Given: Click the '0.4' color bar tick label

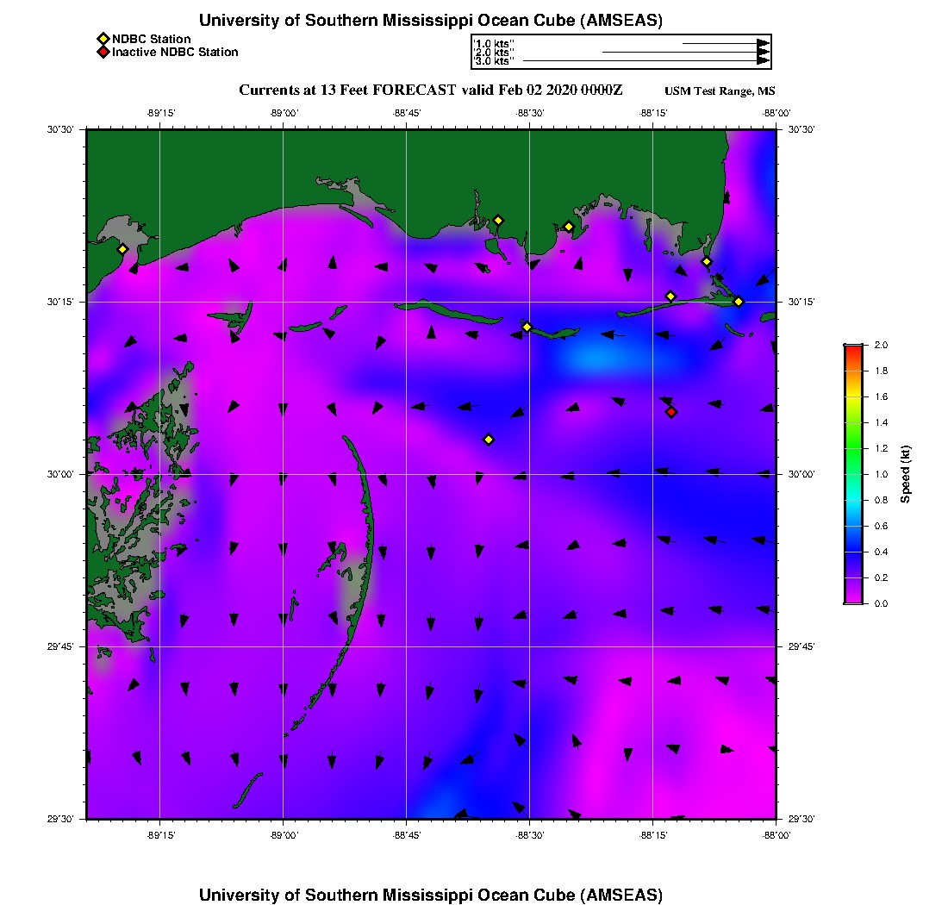Looking at the screenshot, I should 882,552.
